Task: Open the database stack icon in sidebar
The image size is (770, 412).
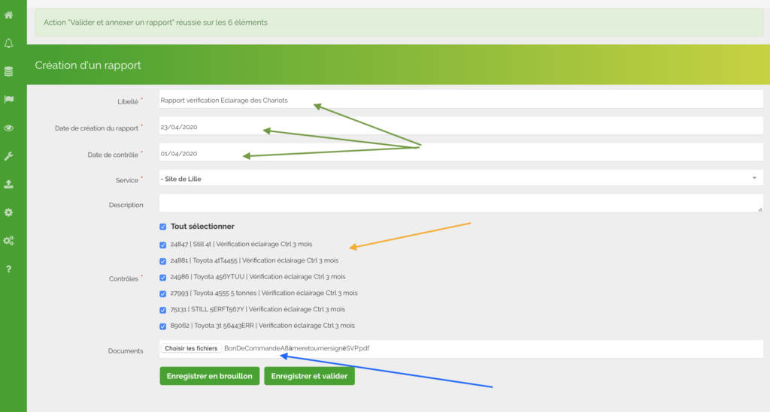Action: [x=9, y=72]
